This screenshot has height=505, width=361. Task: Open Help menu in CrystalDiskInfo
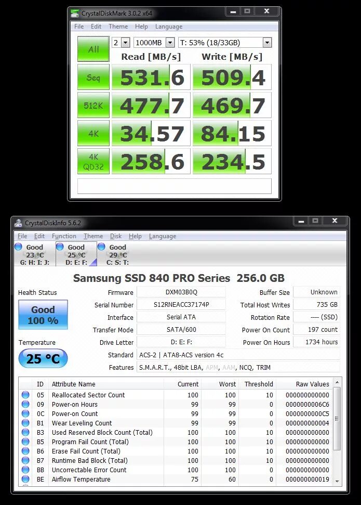(x=135, y=236)
